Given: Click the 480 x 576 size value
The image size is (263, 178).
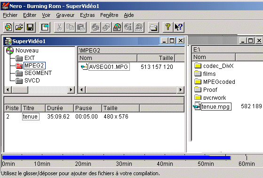Looking at the screenshot, I should tap(116, 117).
